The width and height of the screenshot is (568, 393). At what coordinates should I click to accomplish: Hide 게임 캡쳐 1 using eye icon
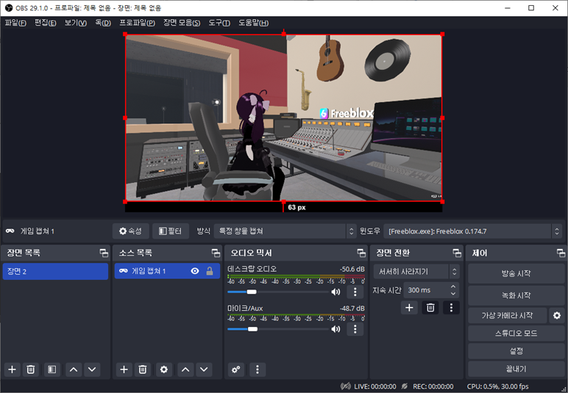[x=195, y=271]
